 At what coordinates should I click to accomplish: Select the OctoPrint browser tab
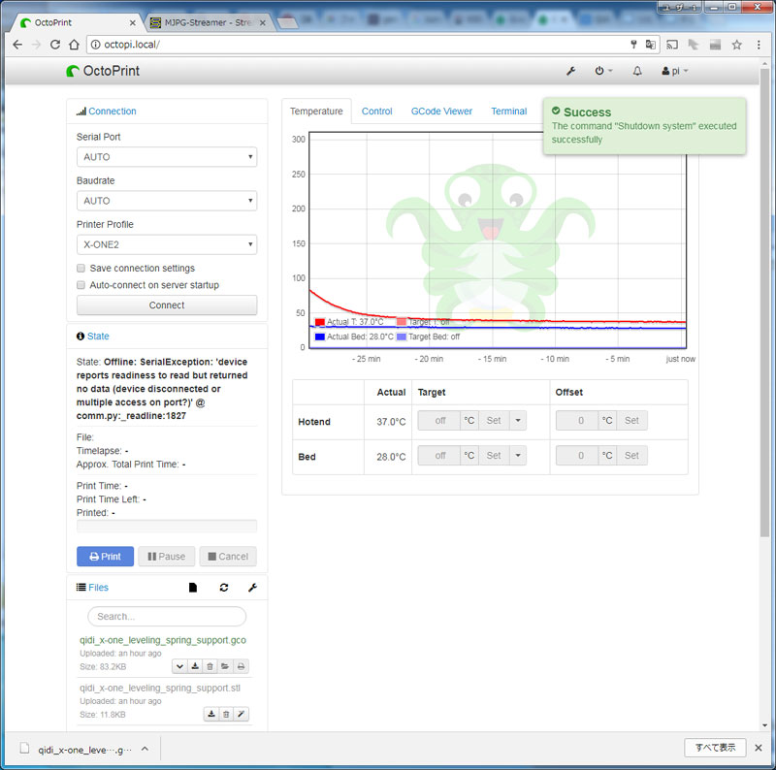click(75, 22)
